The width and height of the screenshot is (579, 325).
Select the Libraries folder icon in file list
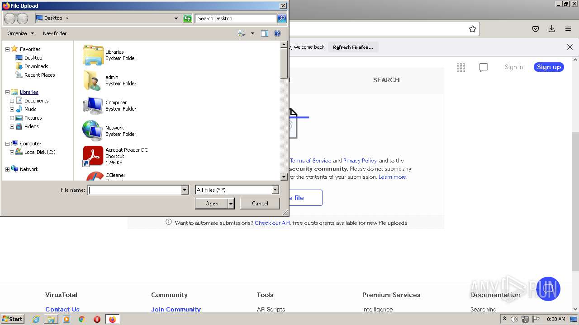(93, 55)
